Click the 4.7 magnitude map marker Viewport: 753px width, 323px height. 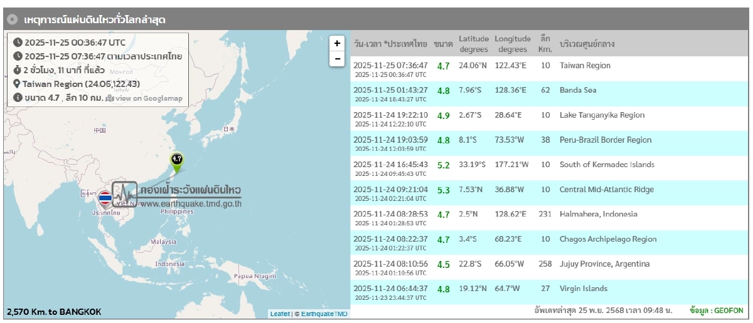(x=177, y=163)
